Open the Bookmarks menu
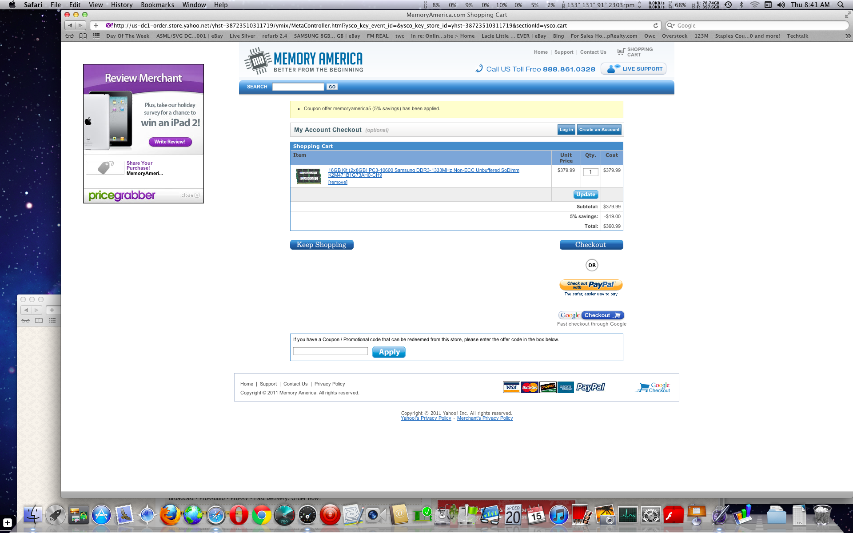 pyautogui.click(x=157, y=5)
